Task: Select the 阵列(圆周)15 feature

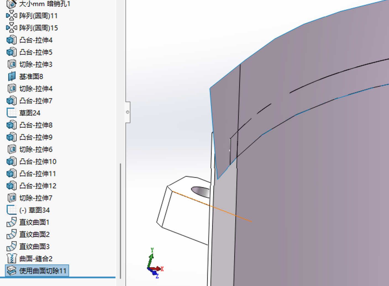Action: (x=38, y=28)
